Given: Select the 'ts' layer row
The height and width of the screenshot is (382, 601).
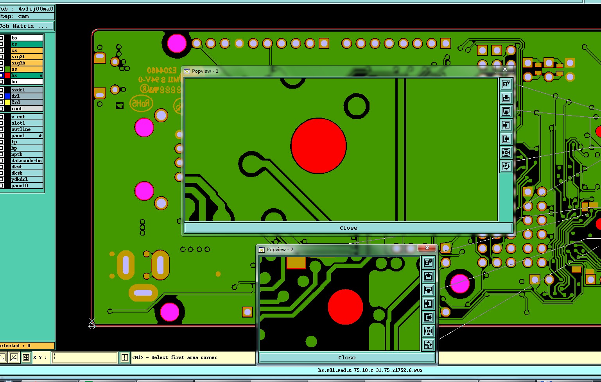Looking at the screenshot, I should pyautogui.click(x=27, y=44).
